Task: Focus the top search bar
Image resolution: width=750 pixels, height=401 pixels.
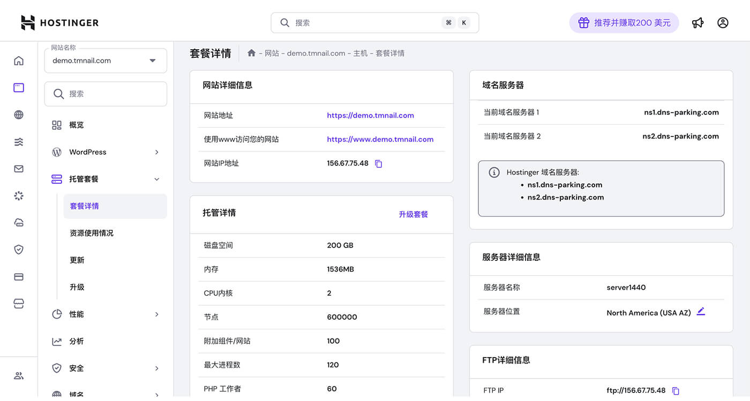Action: coord(375,23)
